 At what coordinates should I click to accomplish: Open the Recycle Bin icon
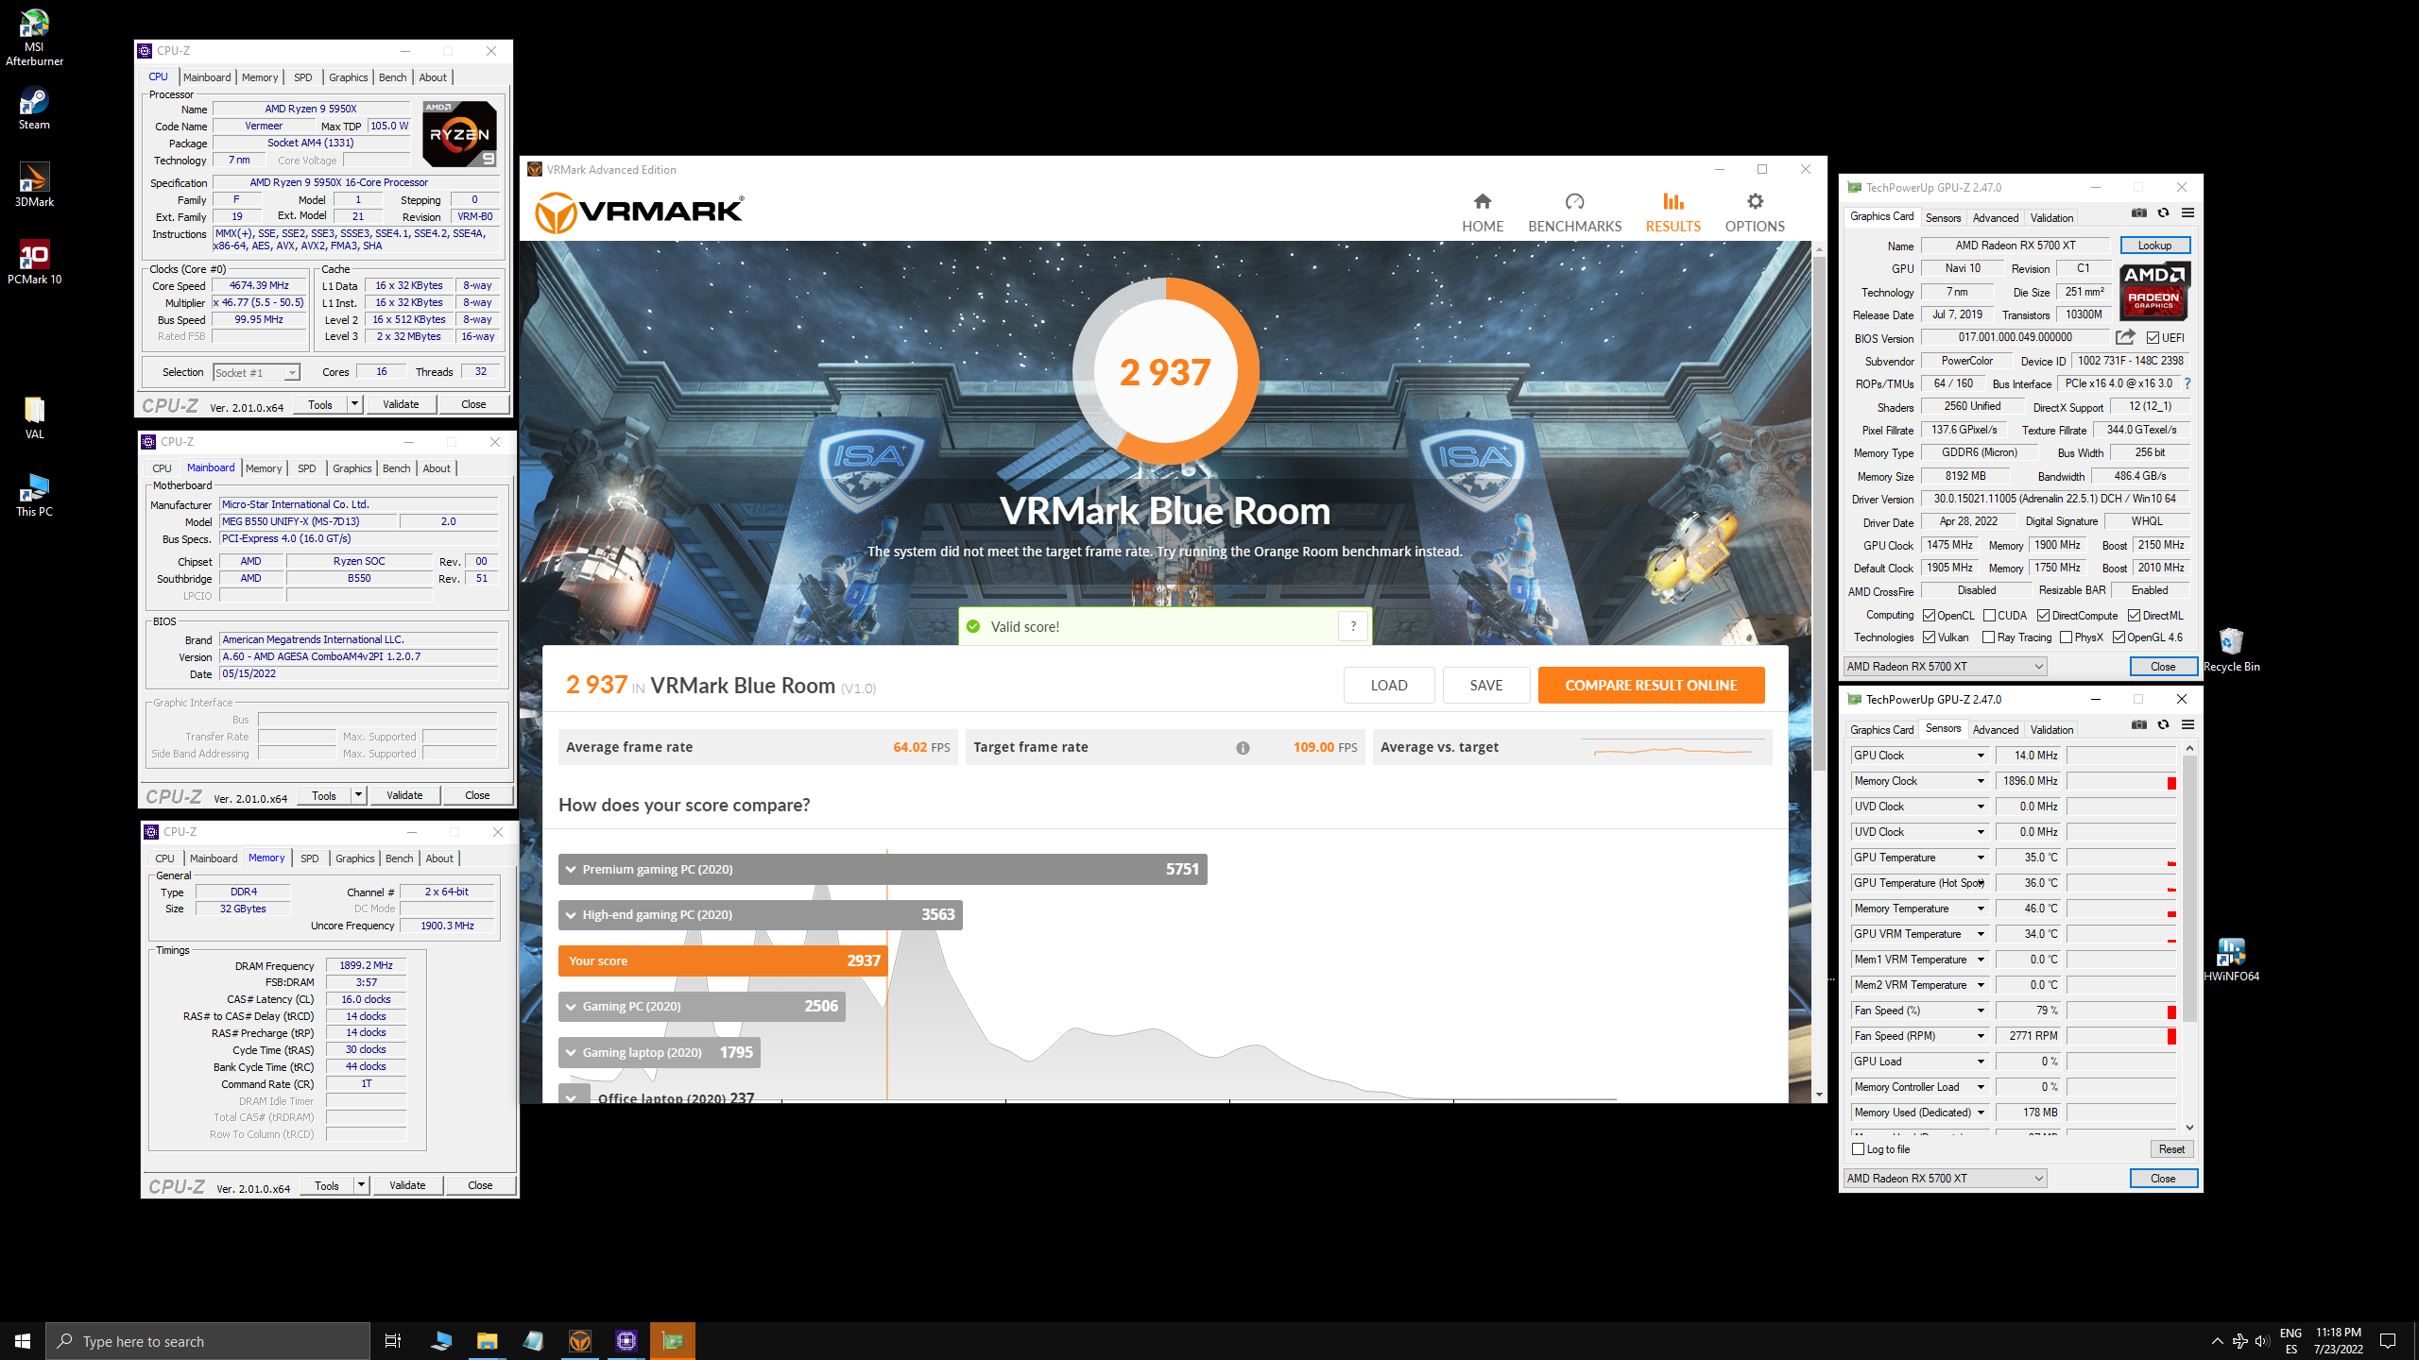click(x=2231, y=650)
